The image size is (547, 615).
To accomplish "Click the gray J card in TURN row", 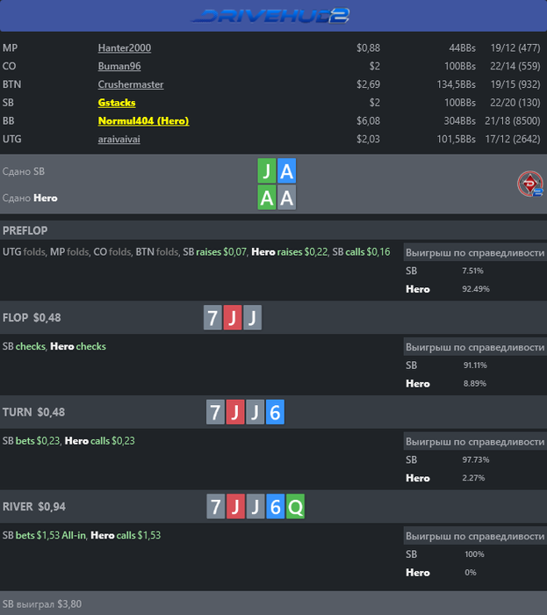I will [x=256, y=412].
